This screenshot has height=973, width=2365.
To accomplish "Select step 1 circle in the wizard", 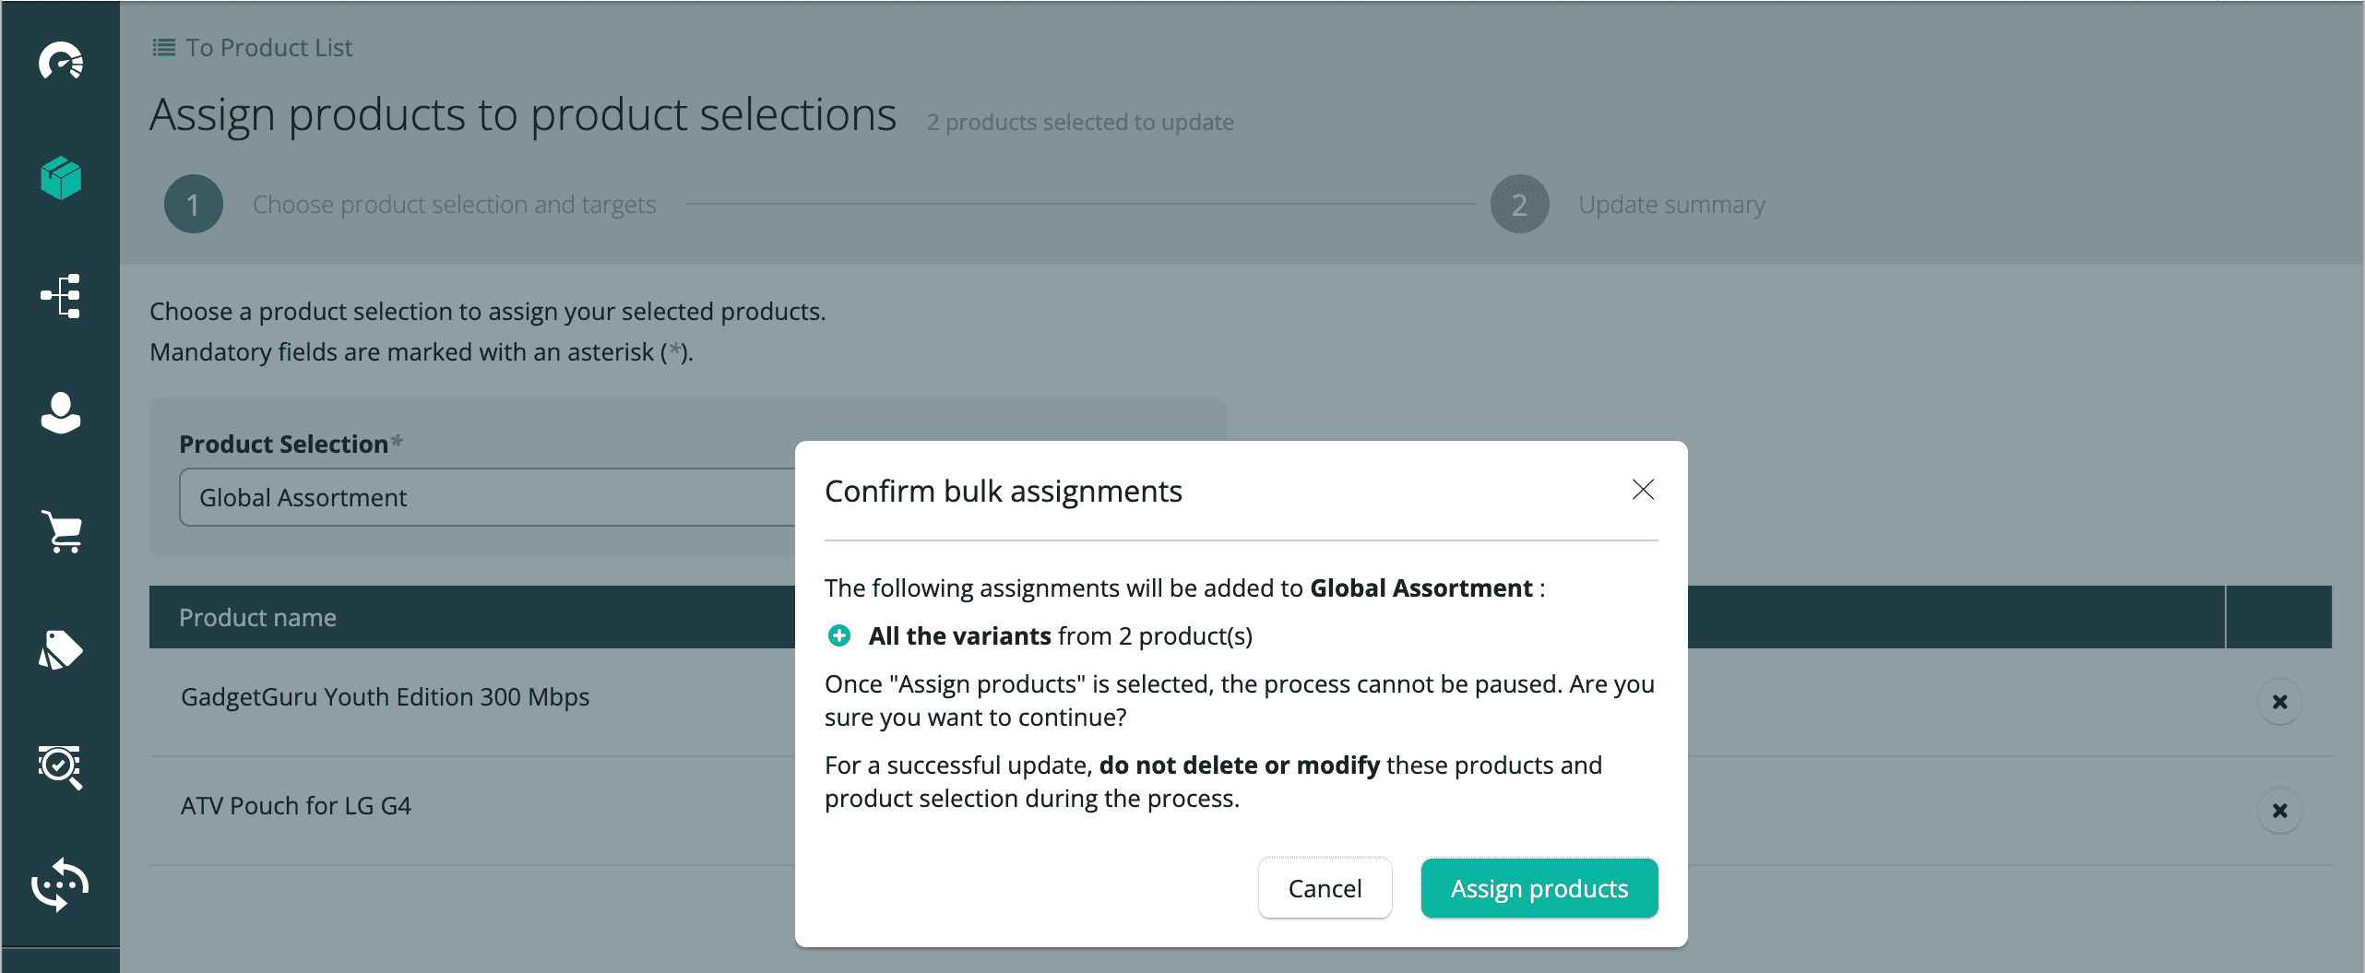I will pyautogui.click(x=193, y=205).
